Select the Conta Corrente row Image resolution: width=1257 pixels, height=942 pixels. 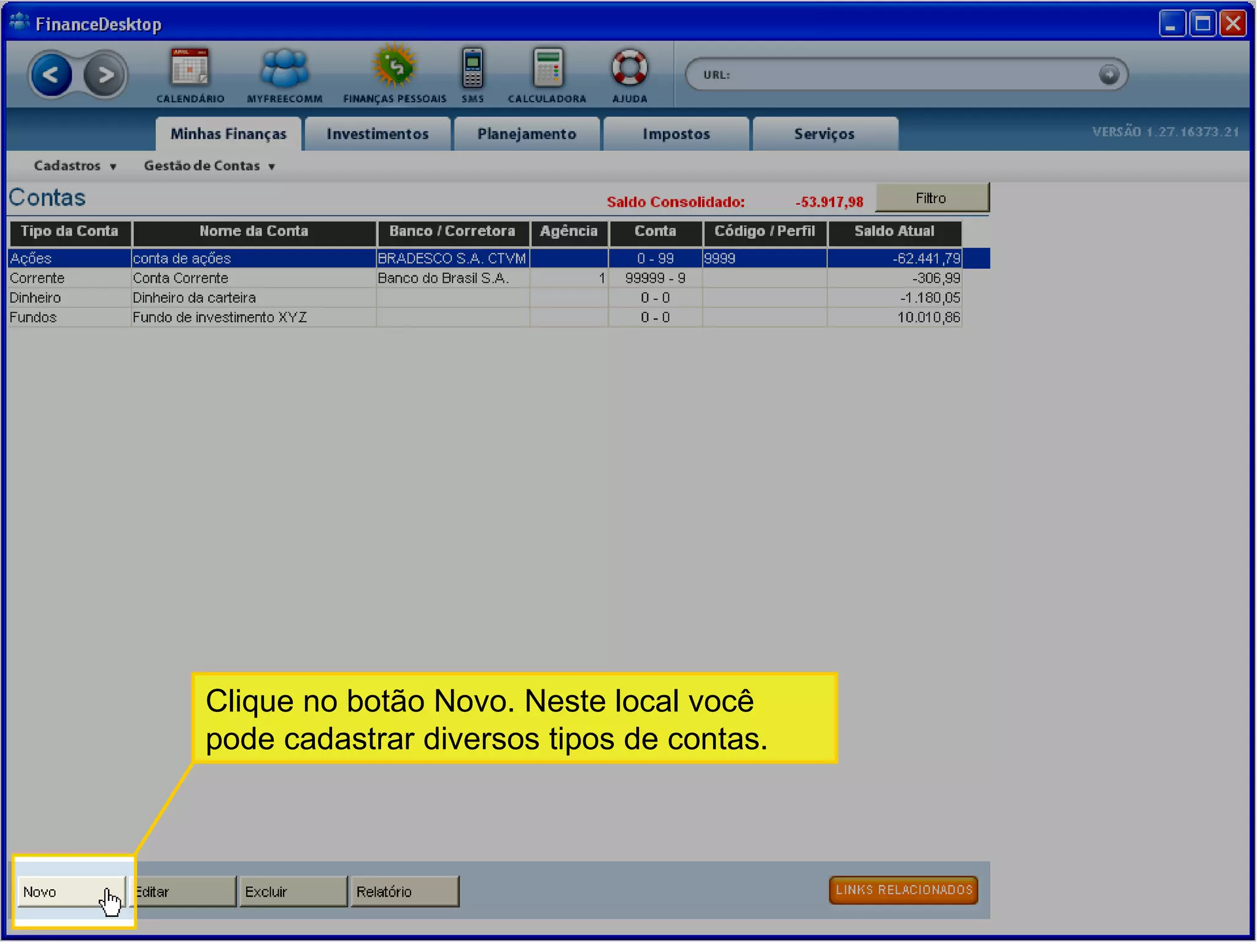246,278
